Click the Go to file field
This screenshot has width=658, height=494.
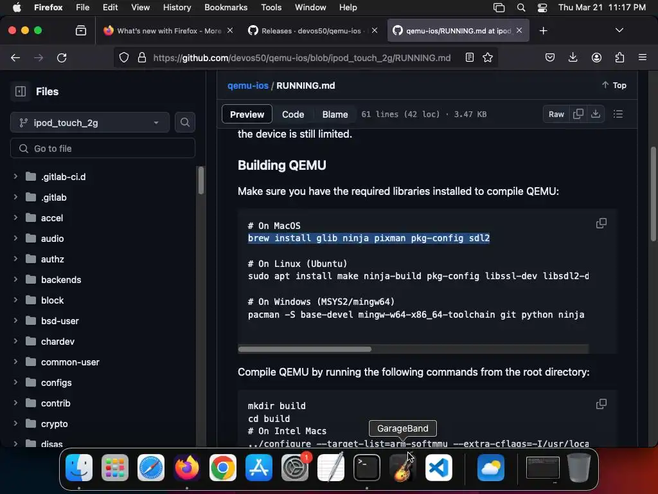click(103, 149)
